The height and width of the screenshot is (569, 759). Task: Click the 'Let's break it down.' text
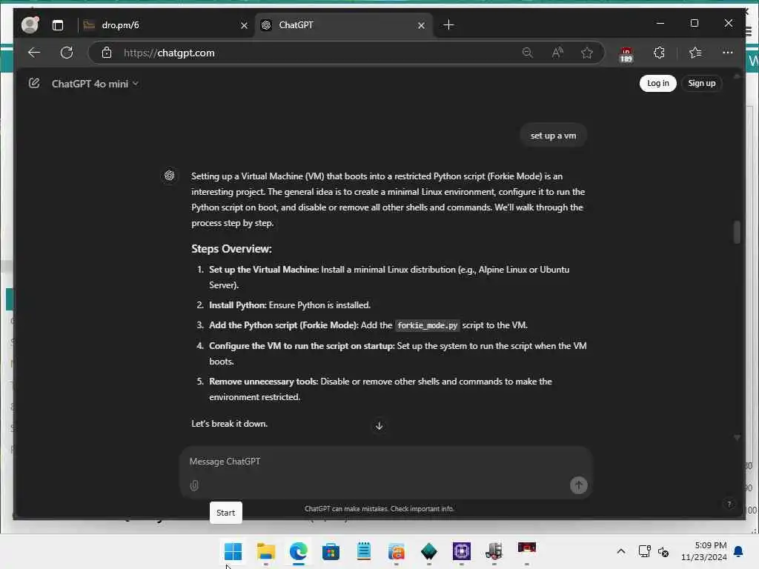tap(230, 423)
